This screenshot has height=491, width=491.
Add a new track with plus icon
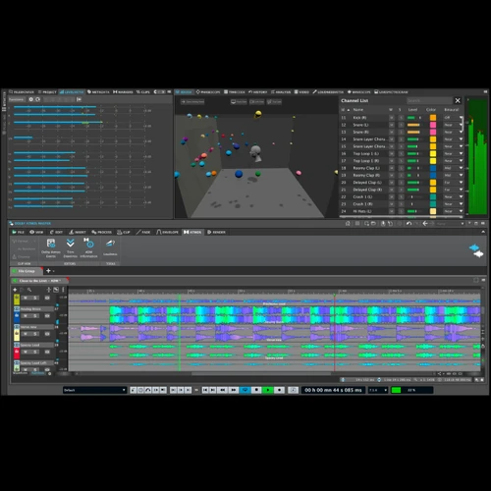(15, 290)
